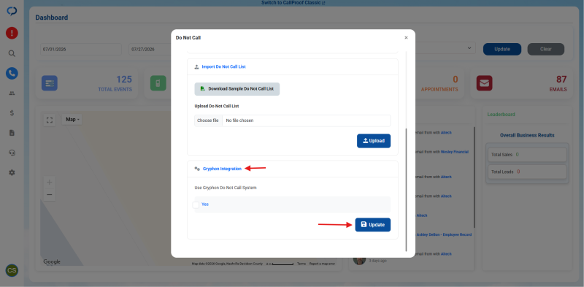Click the dialog vertical scrollbar
This screenshot has width=584, height=287.
(406, 190)
